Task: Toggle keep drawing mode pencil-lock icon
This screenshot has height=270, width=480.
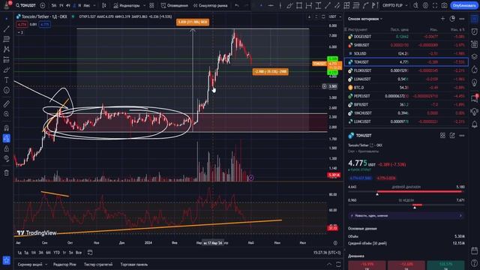Action: click(x=6, y=138)
